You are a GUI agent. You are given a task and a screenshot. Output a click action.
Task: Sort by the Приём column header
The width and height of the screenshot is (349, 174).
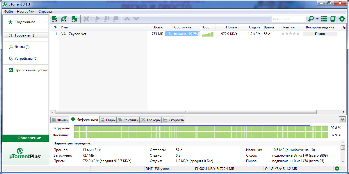click(x=227, y=27)
